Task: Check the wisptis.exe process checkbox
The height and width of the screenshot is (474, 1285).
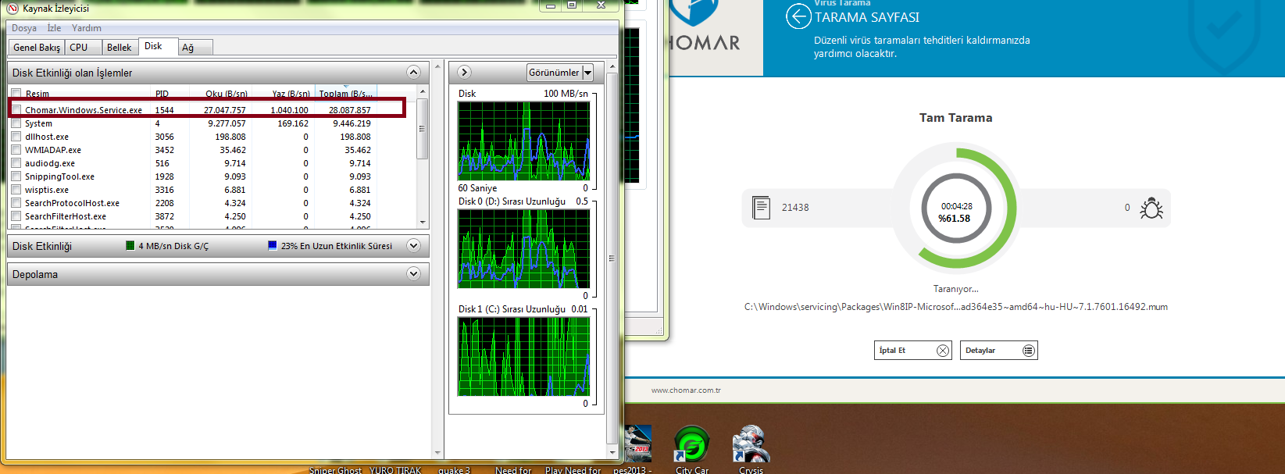Action: point(16,190)
